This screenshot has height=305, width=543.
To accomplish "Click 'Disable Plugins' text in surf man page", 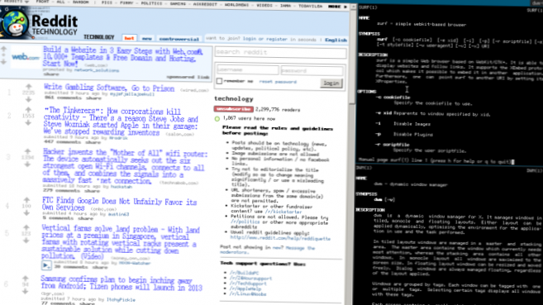I will pos(412,135).
